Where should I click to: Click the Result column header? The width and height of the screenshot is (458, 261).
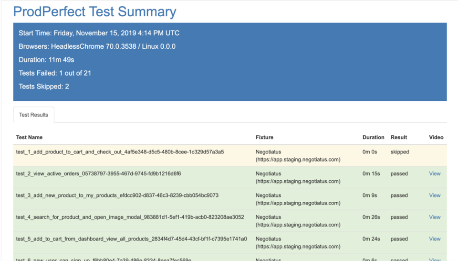[399, 137]
